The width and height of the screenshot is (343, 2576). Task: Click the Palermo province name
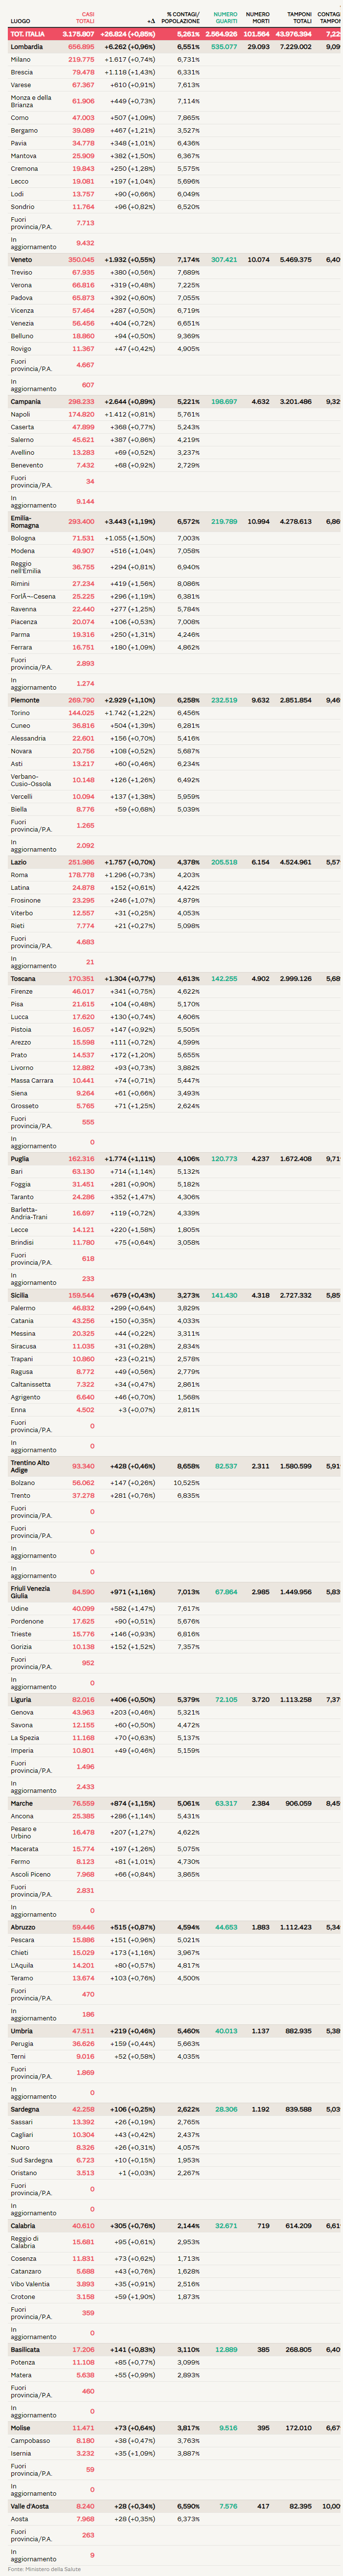coord(23,1308)
